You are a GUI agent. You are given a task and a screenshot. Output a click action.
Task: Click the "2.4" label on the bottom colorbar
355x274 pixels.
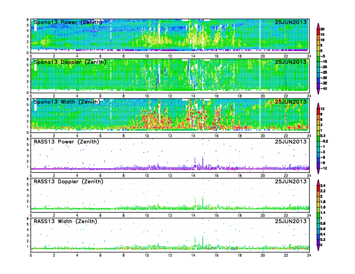click(323, 186)
